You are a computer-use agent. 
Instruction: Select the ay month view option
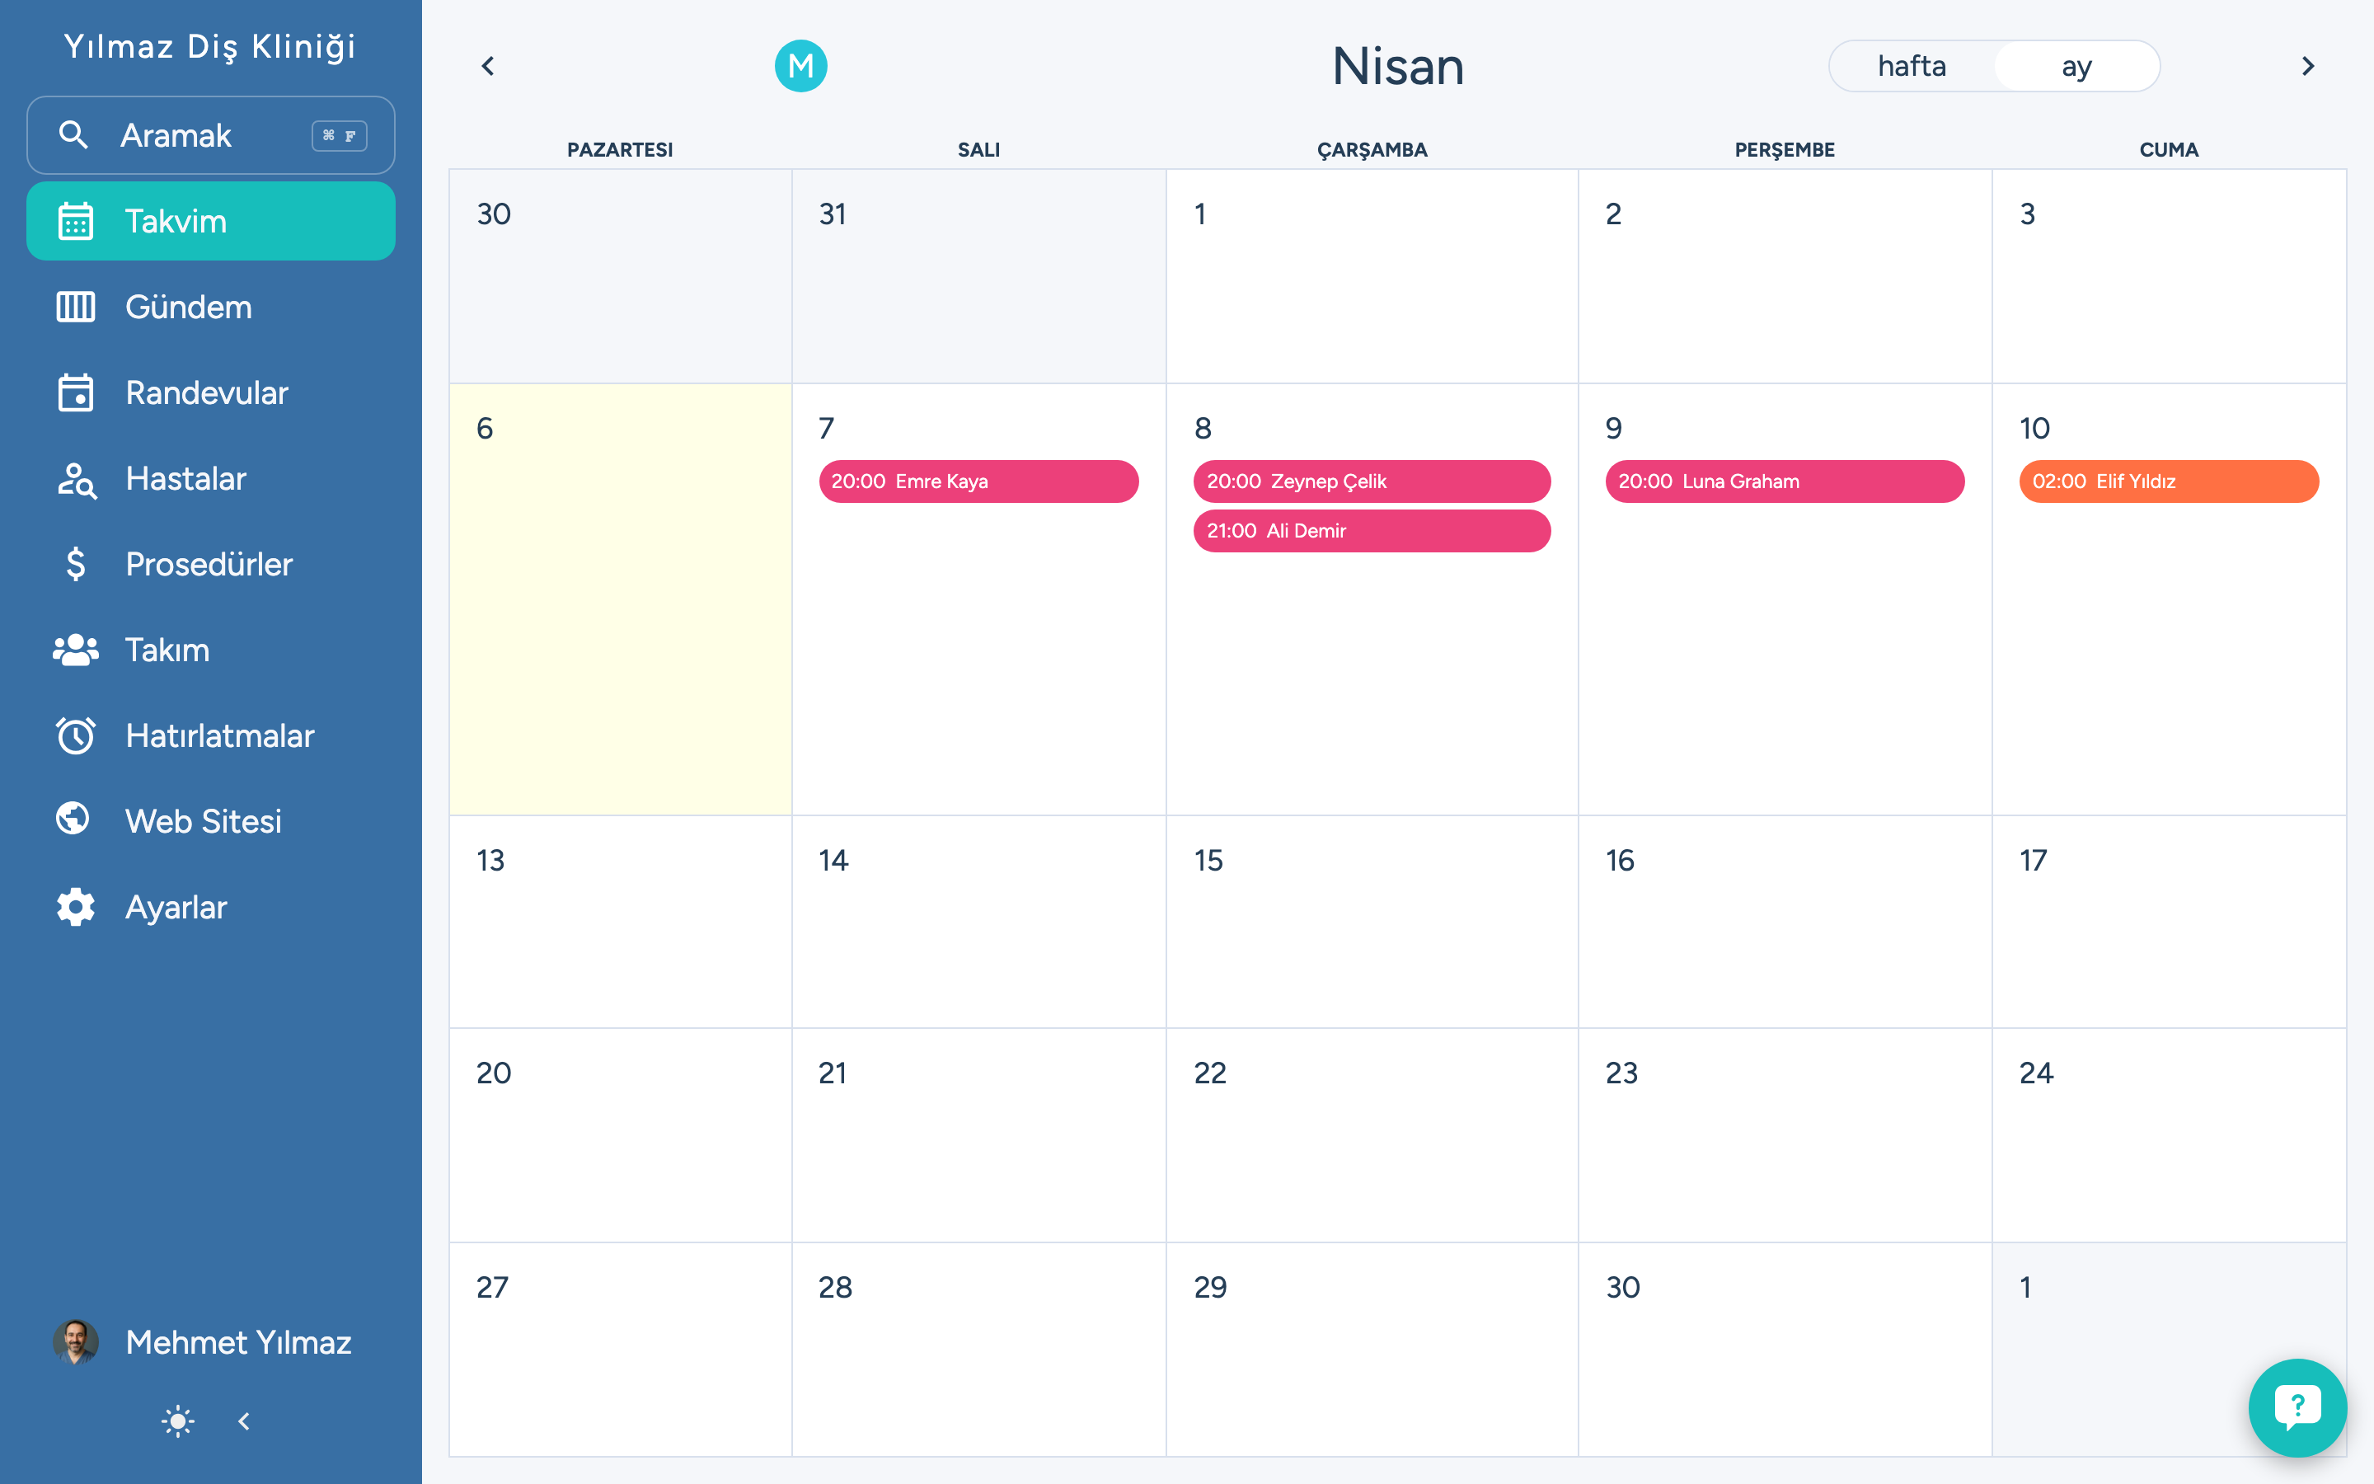click(x=2076, y=66)
